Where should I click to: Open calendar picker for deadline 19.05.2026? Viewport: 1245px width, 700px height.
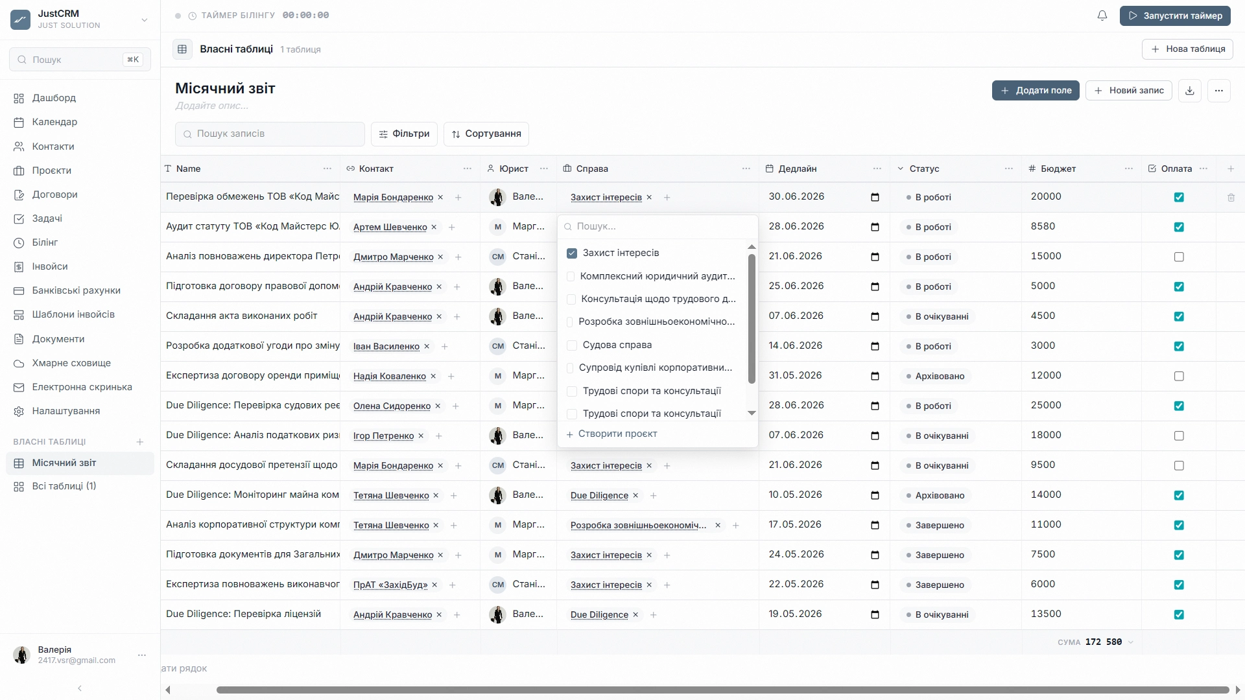click(x=875, y=614)
